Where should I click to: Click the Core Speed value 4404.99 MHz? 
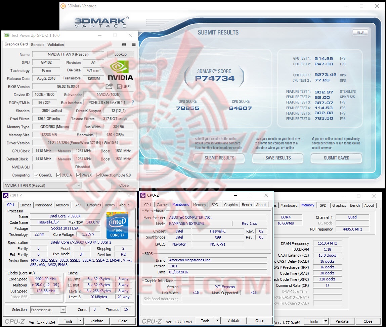point(46,279)
